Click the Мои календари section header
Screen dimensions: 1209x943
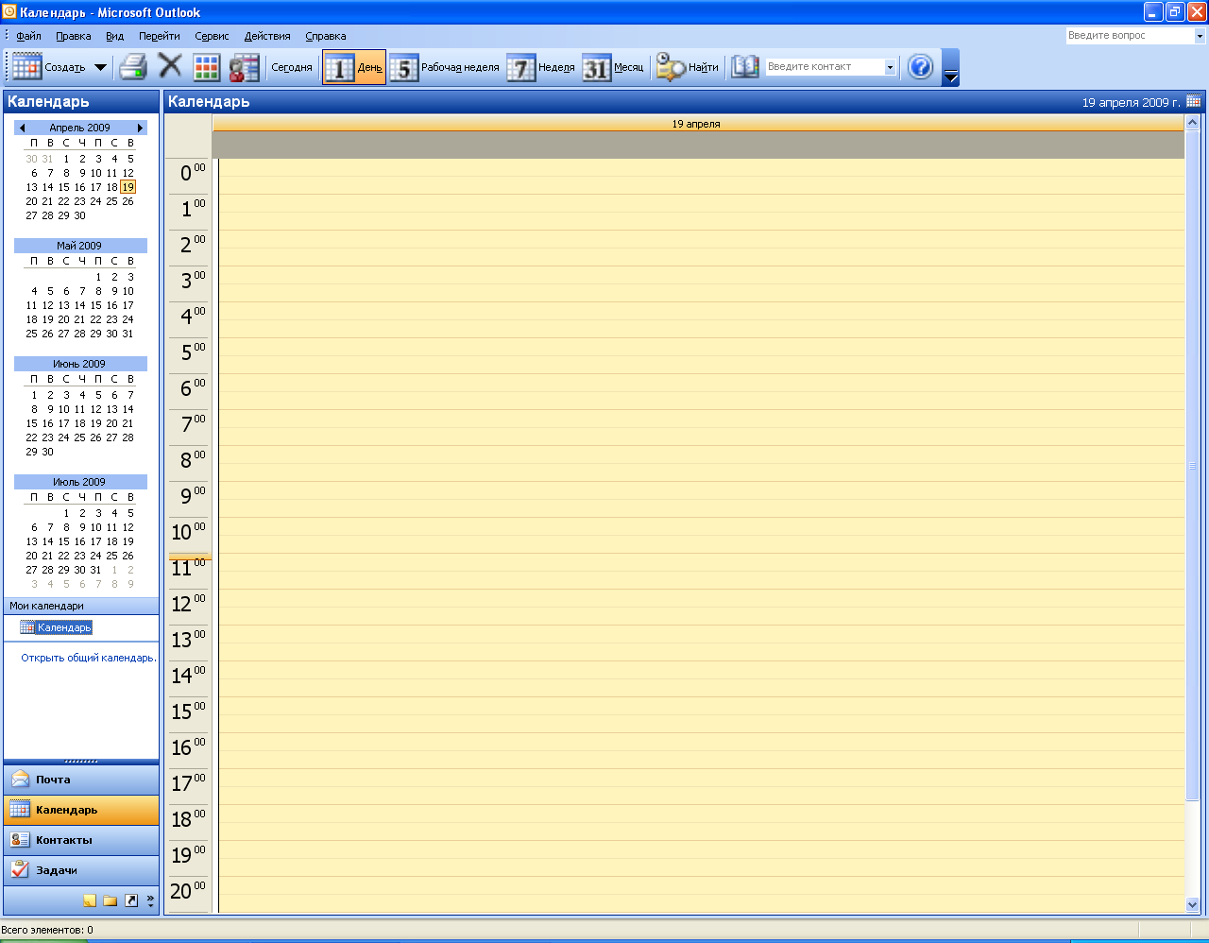click(x=81, y=606)
